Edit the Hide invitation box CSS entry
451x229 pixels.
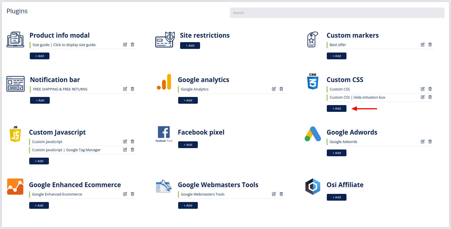pos(423,97)
